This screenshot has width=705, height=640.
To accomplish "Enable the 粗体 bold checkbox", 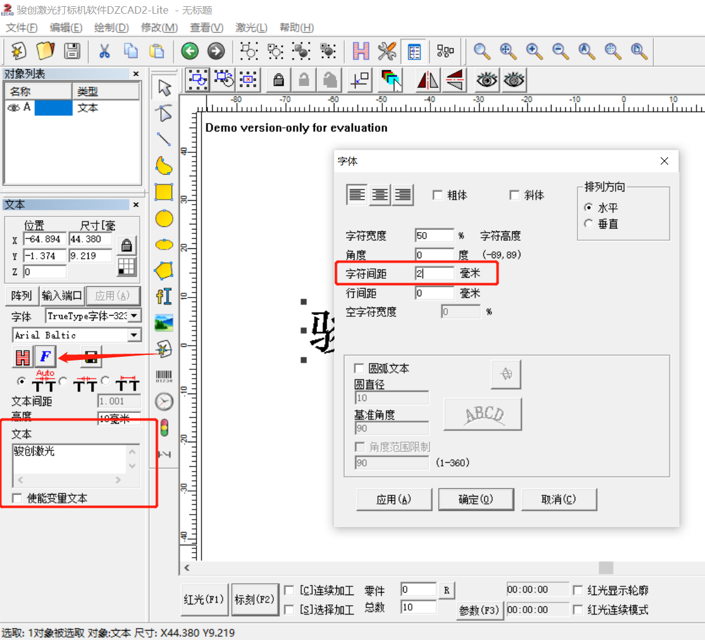I will click(437, 195).
